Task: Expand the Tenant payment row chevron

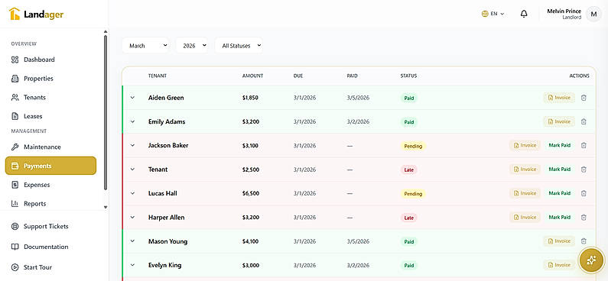Action: click(x=132, y=170)
